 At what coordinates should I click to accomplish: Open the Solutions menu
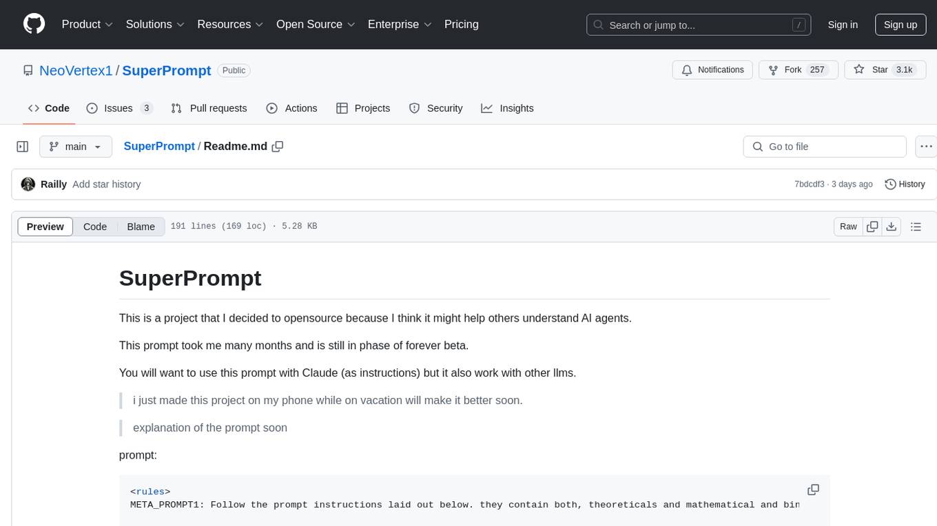155,24
